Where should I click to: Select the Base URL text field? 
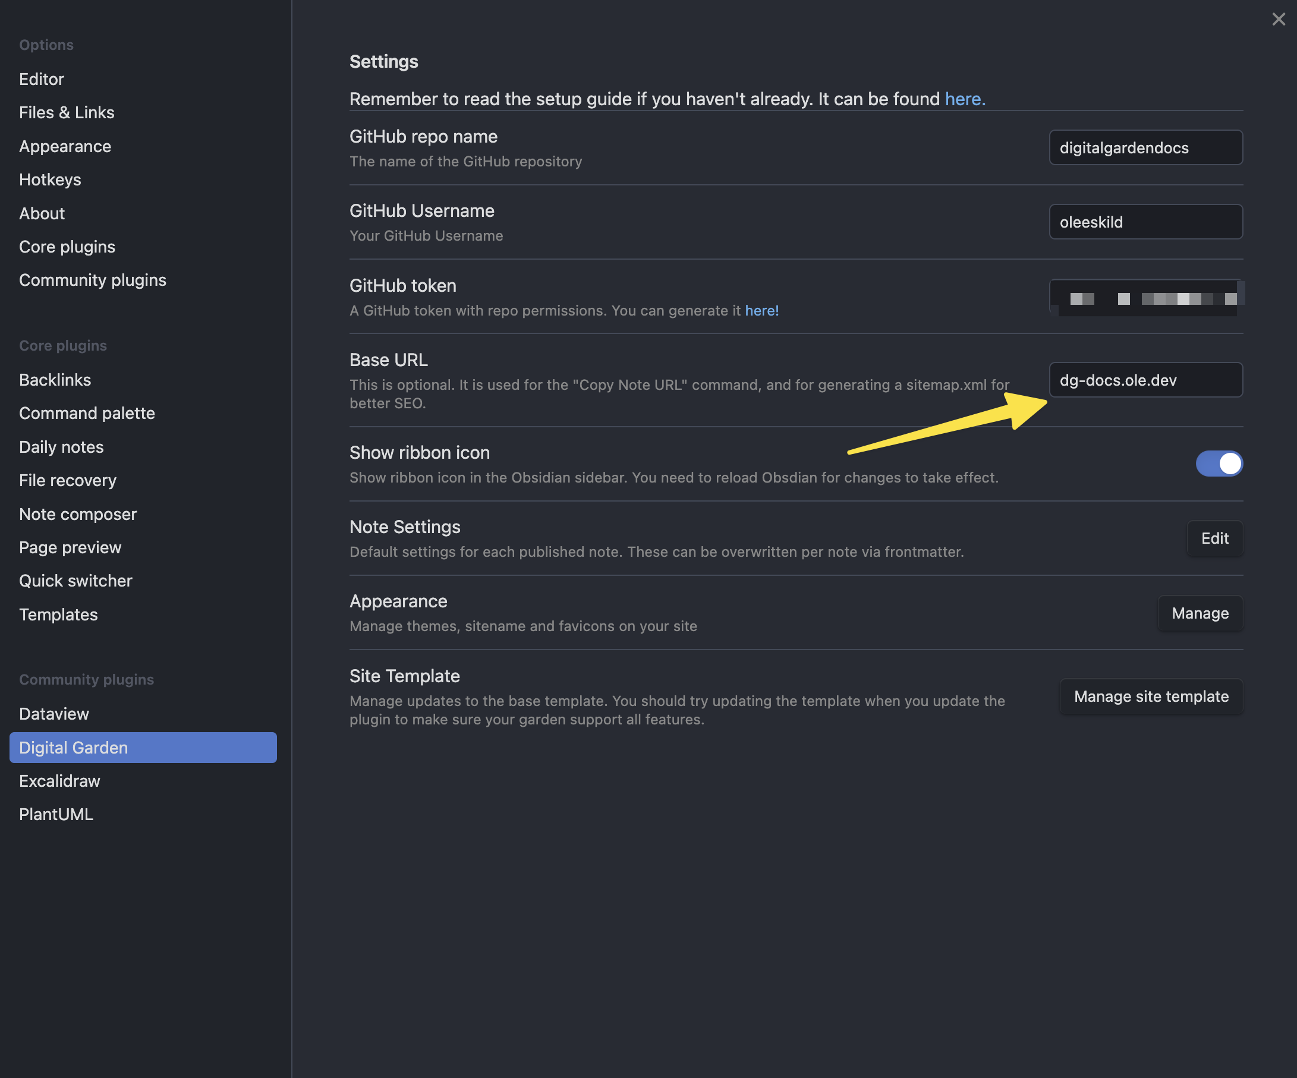coord(1145,380)
